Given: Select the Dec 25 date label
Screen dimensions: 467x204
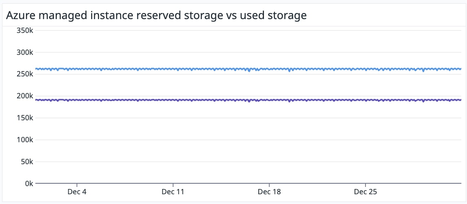Looking at the screenshot, I should (365, 191).
